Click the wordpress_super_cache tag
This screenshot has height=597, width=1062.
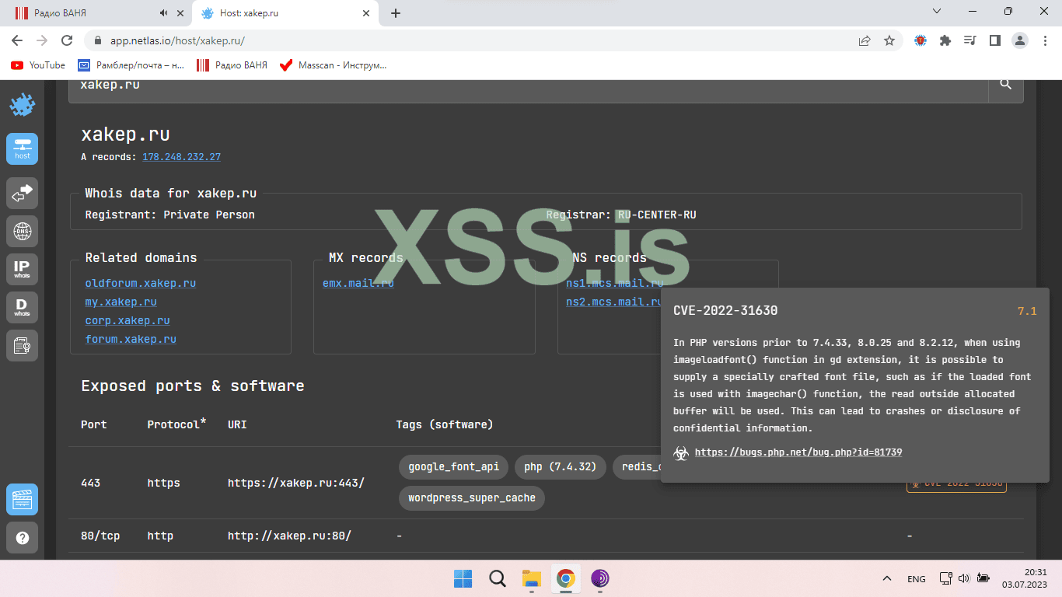(472, 497)
